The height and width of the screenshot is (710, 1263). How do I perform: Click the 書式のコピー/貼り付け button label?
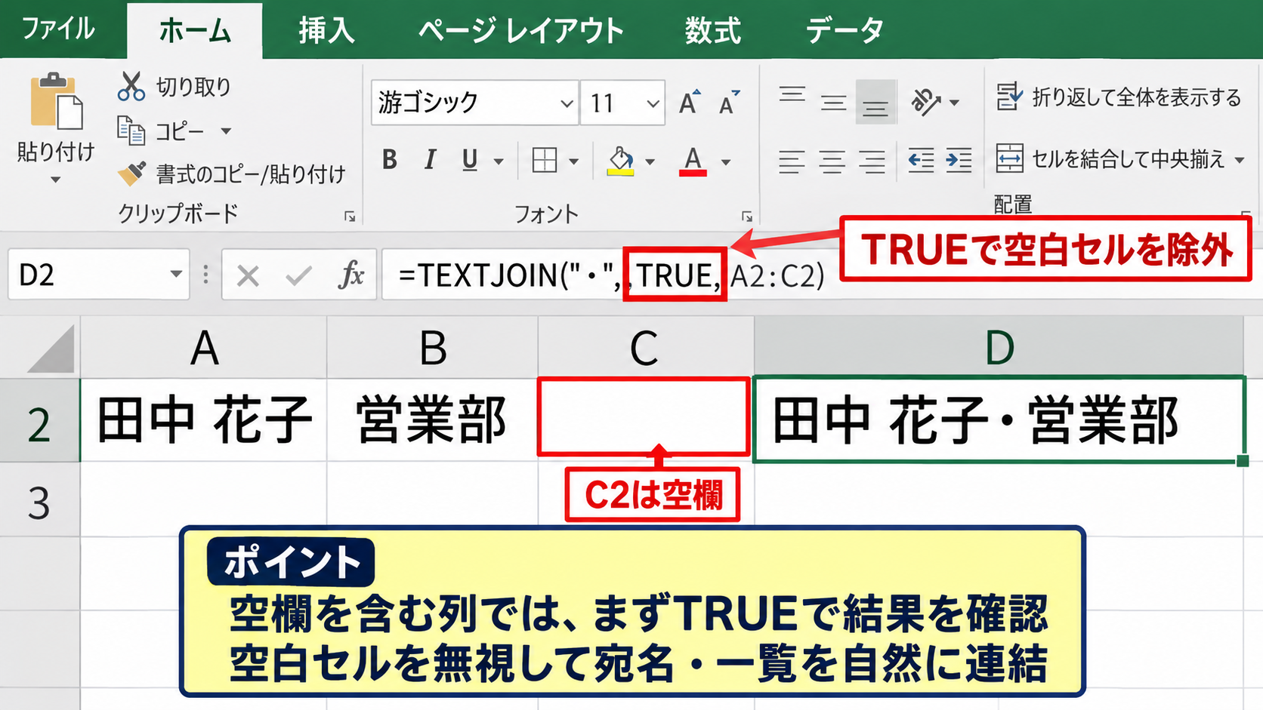(250, 174)
